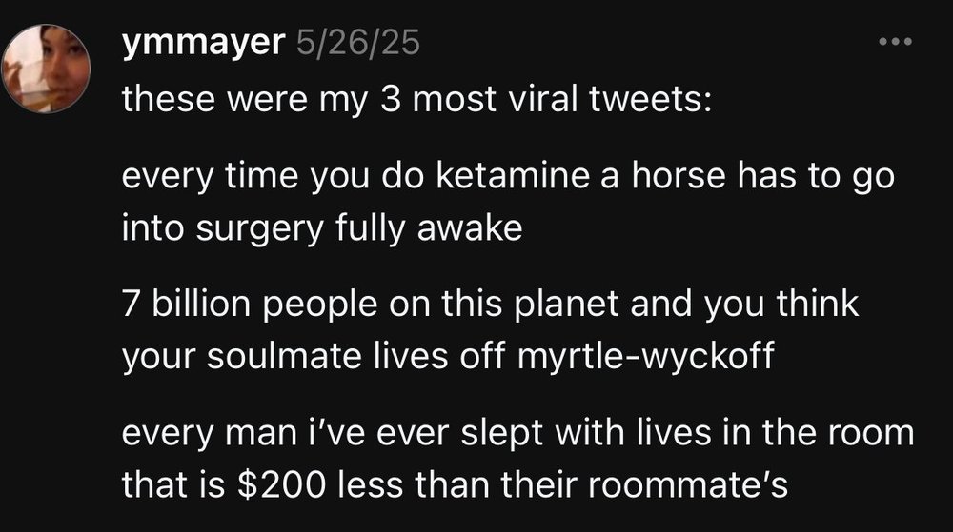Visit the ymmayer username profile link
Viewport: 953px width, 532px height.
(203, 43)
